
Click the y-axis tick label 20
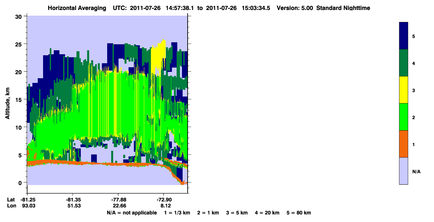[19, 72]
